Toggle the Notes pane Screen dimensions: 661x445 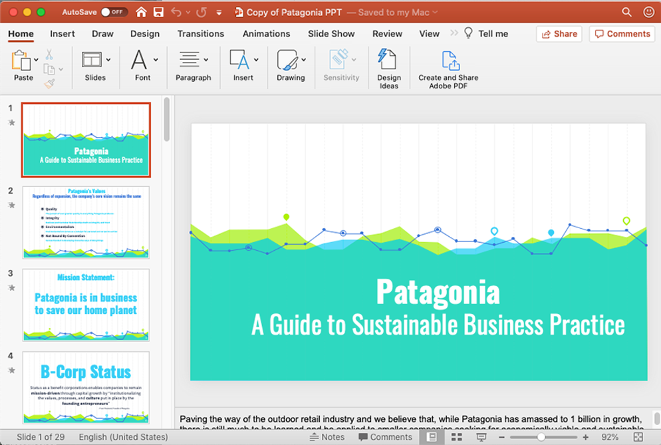(327, 437)
